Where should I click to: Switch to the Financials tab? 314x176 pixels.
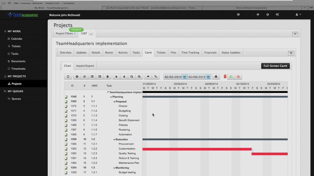point(210,52)
